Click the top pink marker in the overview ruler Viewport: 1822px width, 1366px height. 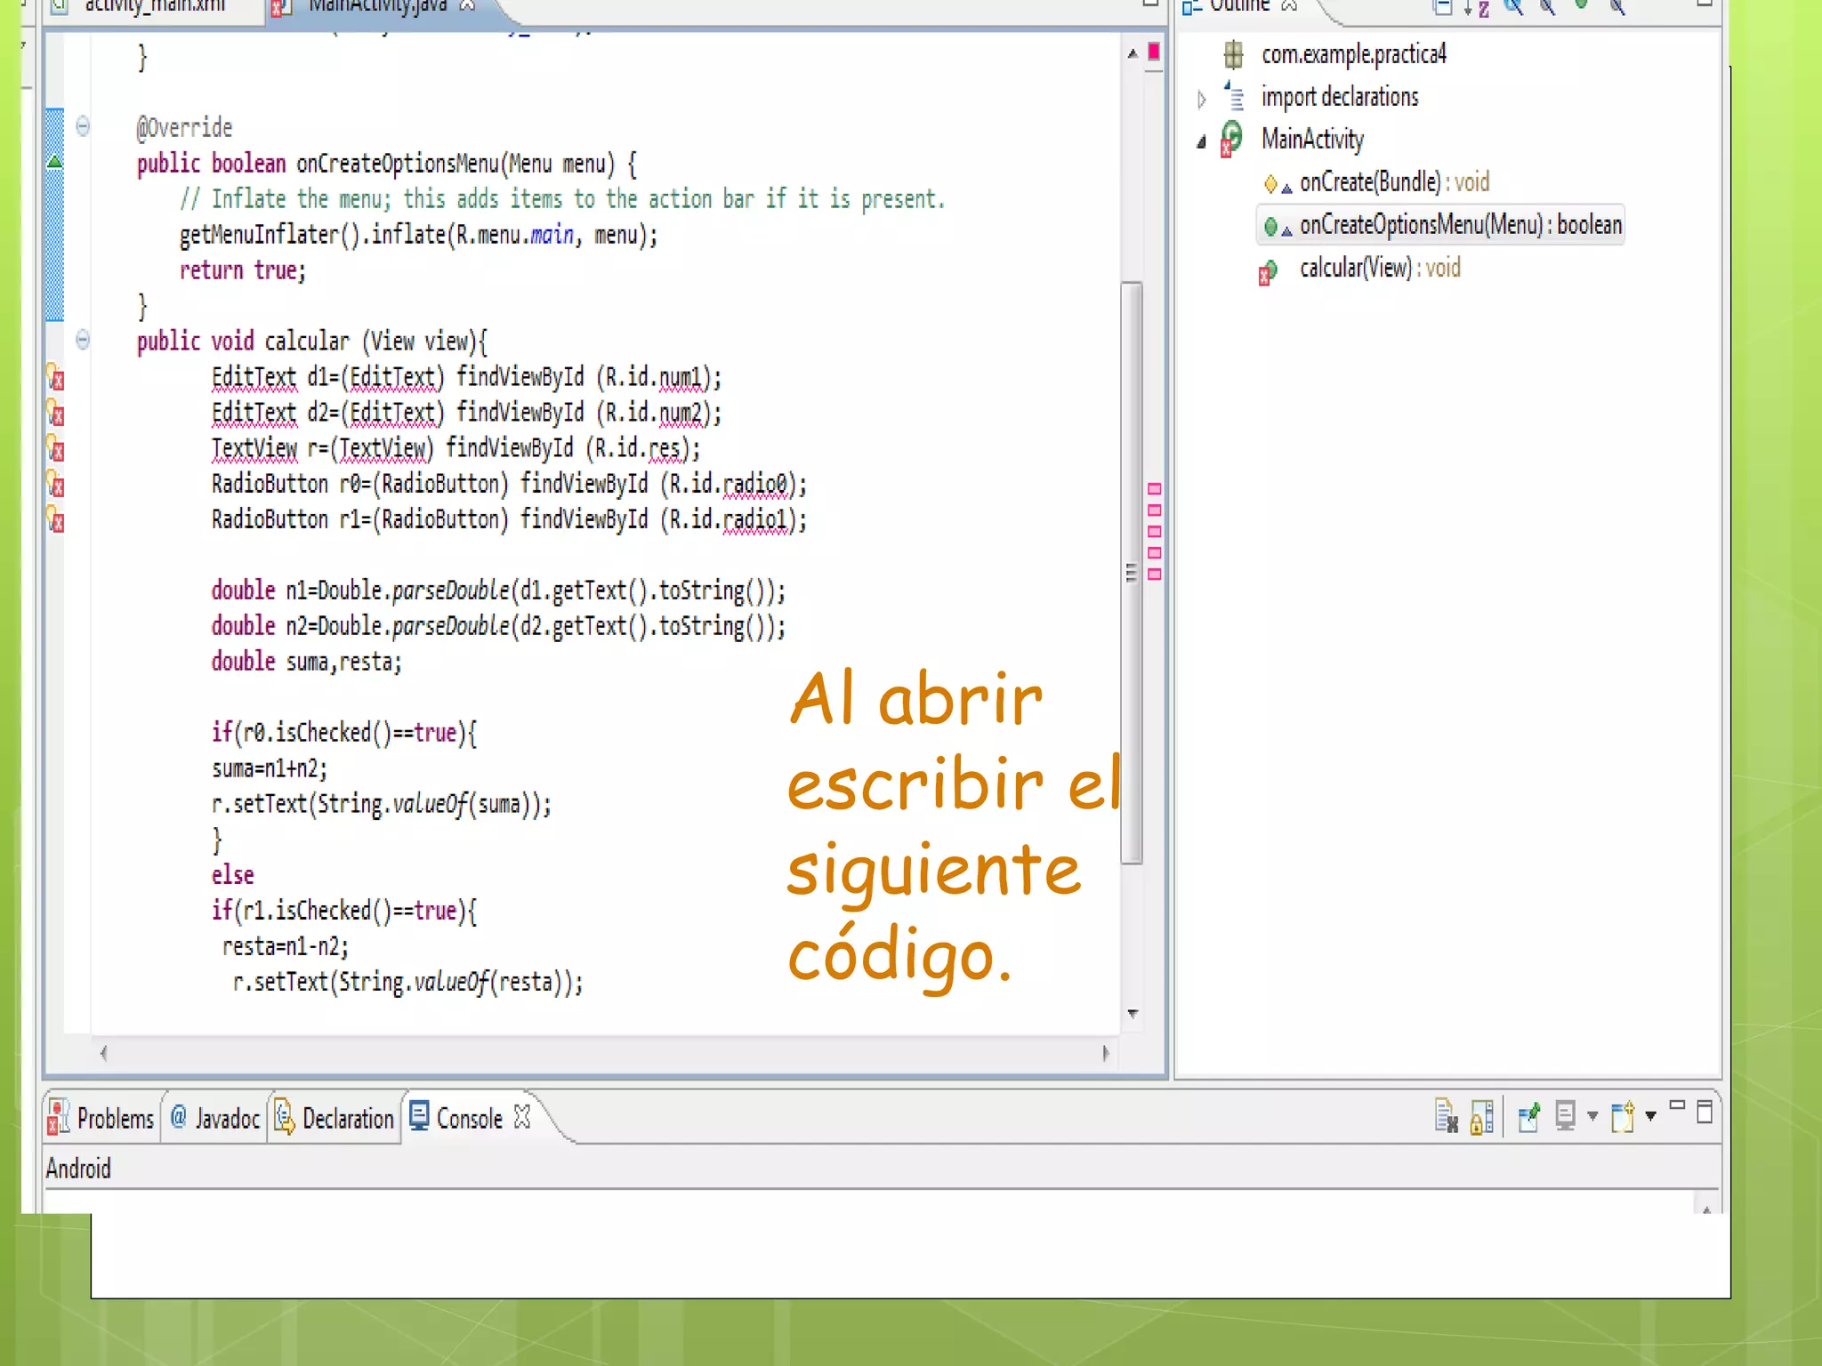pyautogui.click(x=1155, y=488)
